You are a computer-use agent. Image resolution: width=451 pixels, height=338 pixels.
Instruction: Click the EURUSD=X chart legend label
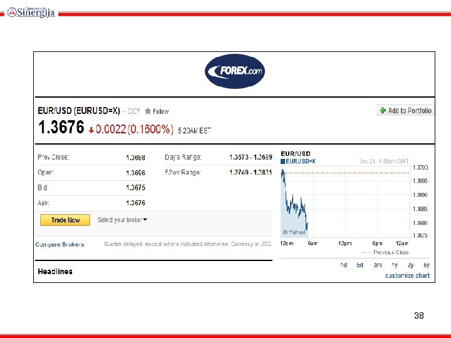click(x=301, y=161)
